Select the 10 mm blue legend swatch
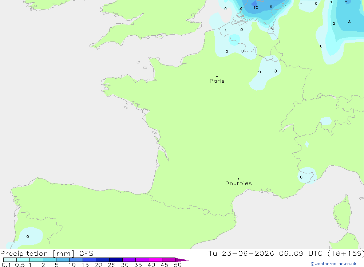 click(76, 260)
